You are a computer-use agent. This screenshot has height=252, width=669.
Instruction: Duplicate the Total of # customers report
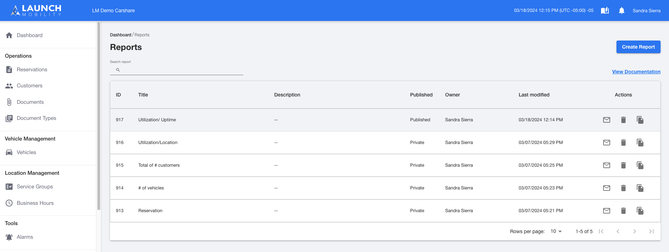[x=640, y=165]
